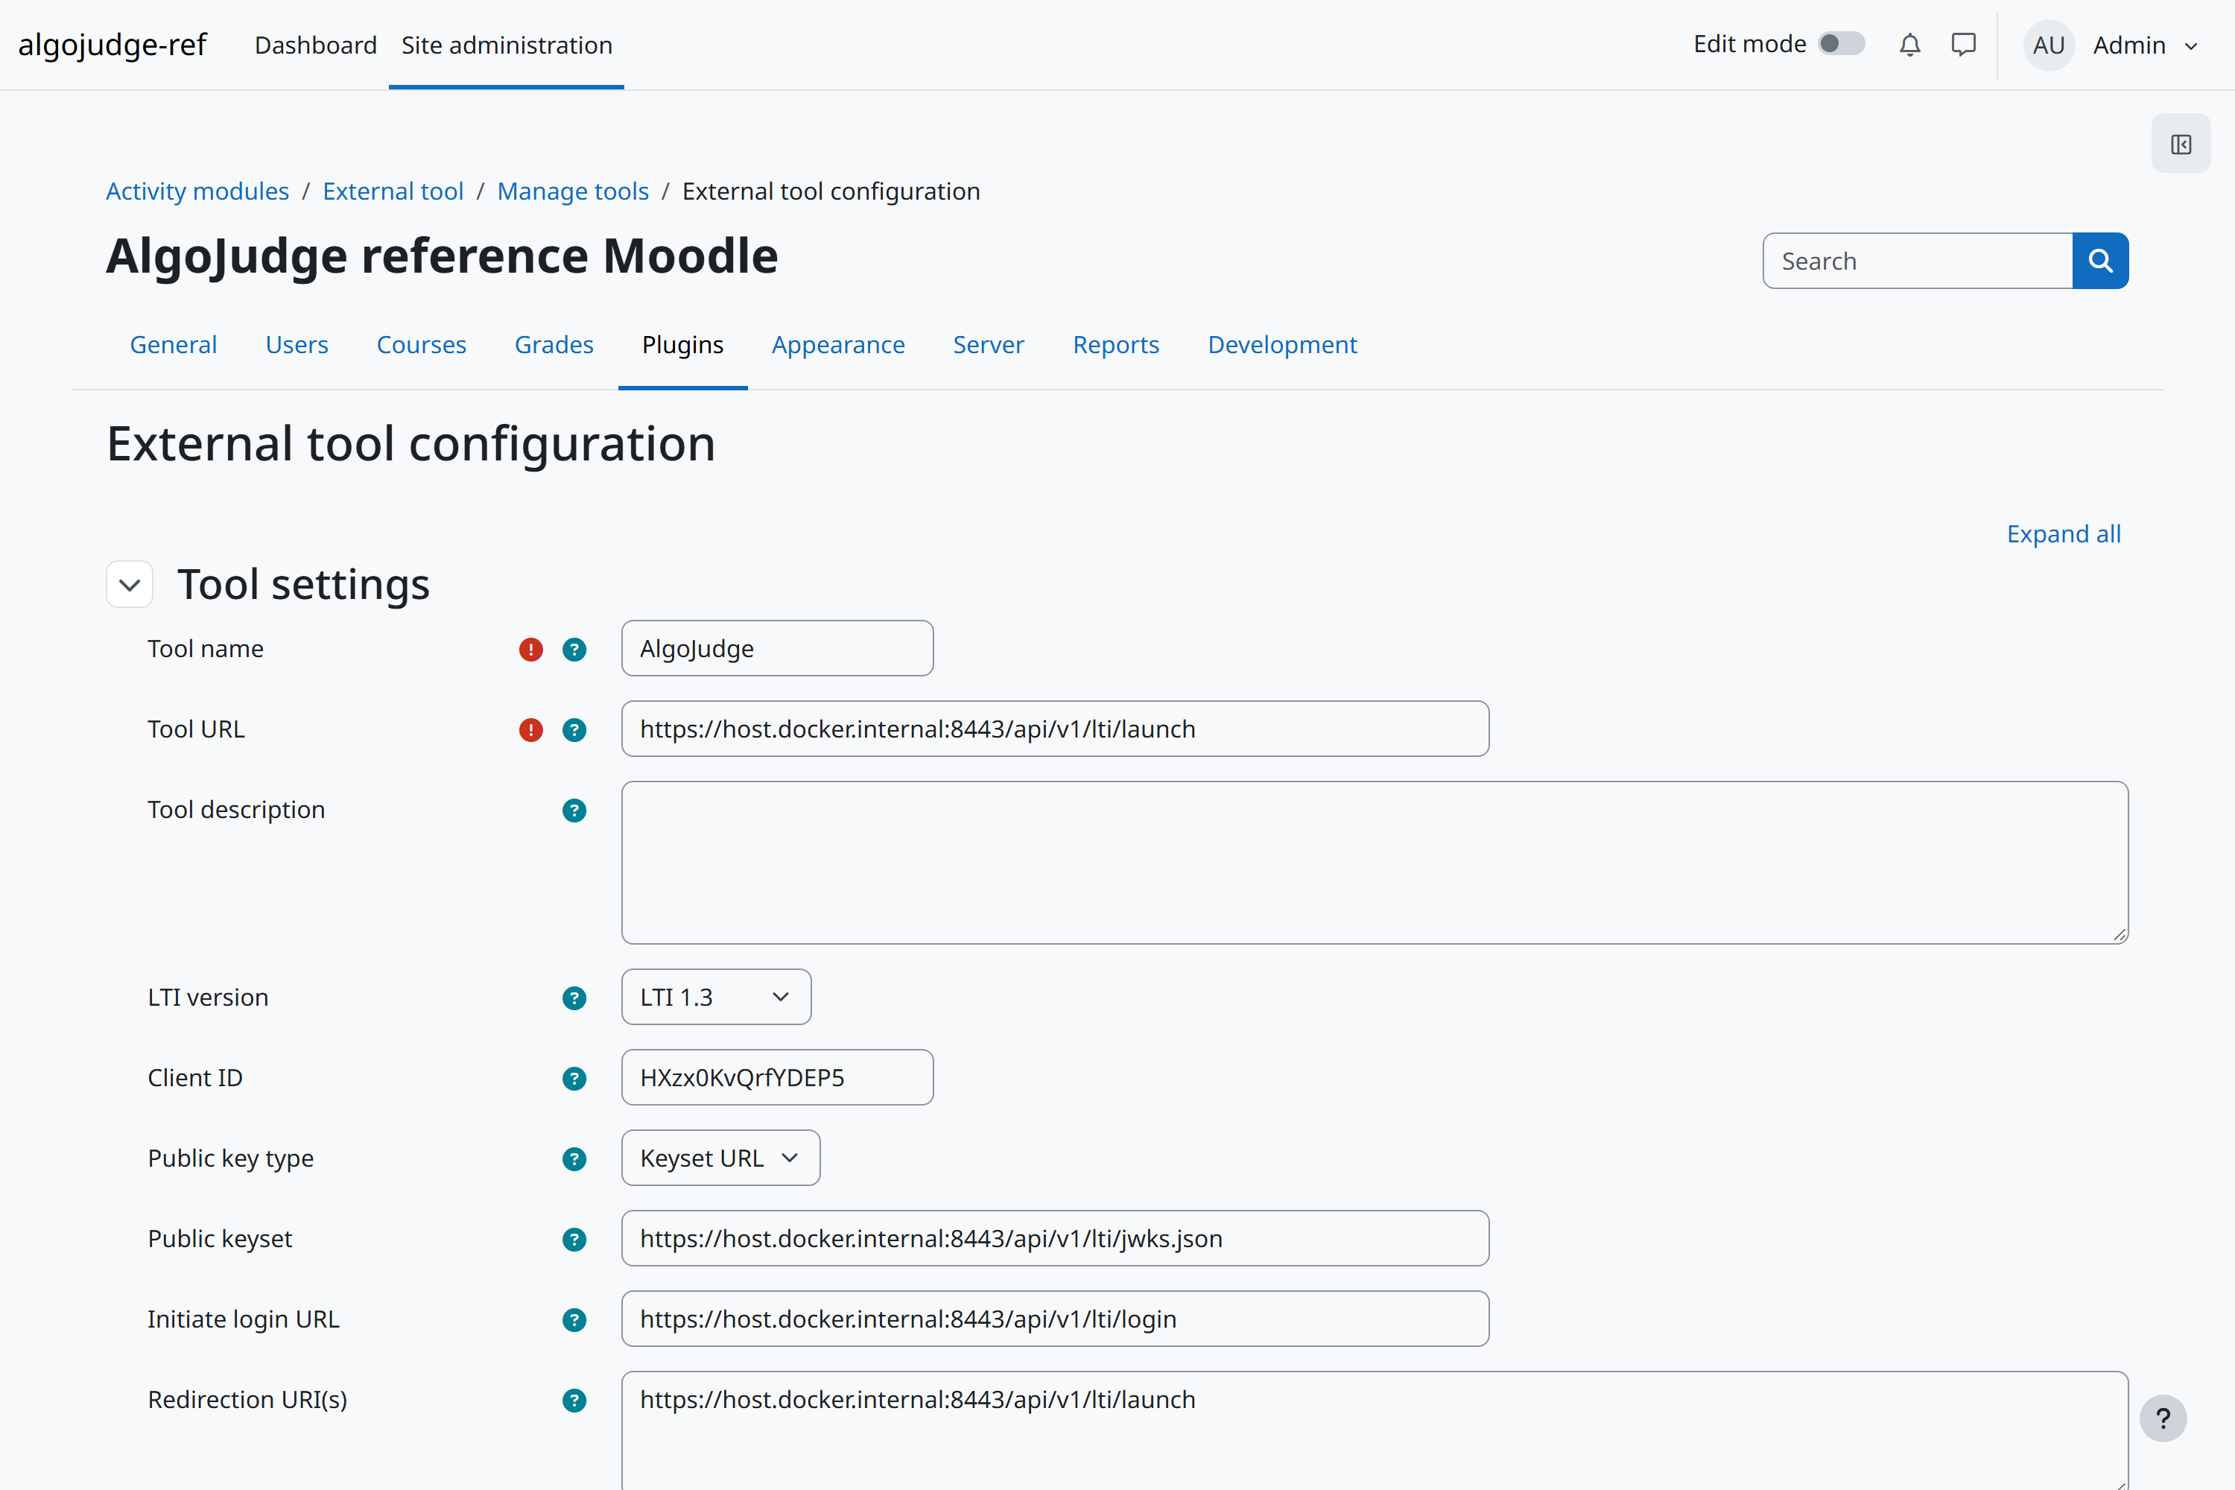Open the LTI version dropdown
This screenshot has height=1490, width=2235.
(715, 997)
